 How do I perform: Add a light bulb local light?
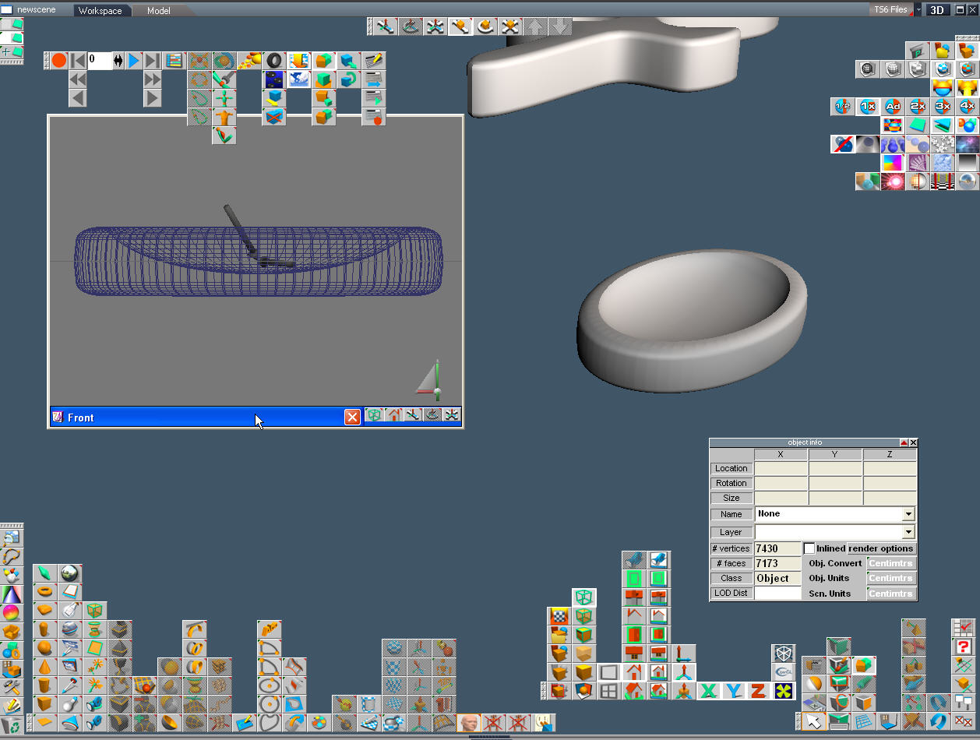pyautogui.click(x=70, y=704)
